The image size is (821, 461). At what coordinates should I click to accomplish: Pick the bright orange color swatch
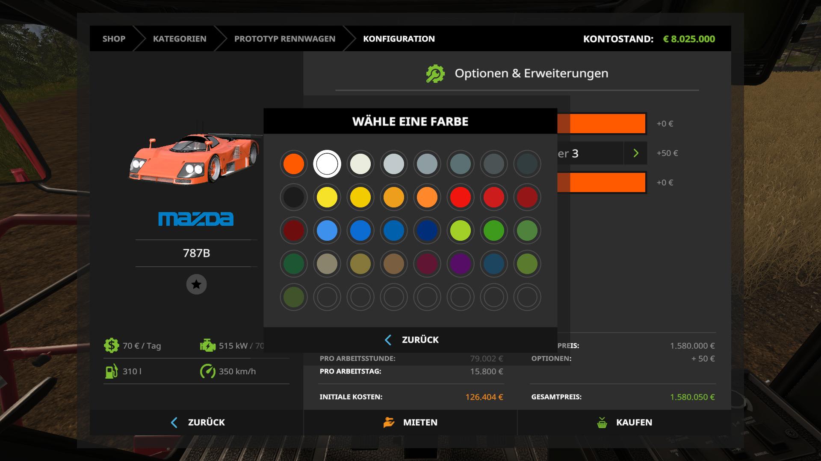pos(294,164)
